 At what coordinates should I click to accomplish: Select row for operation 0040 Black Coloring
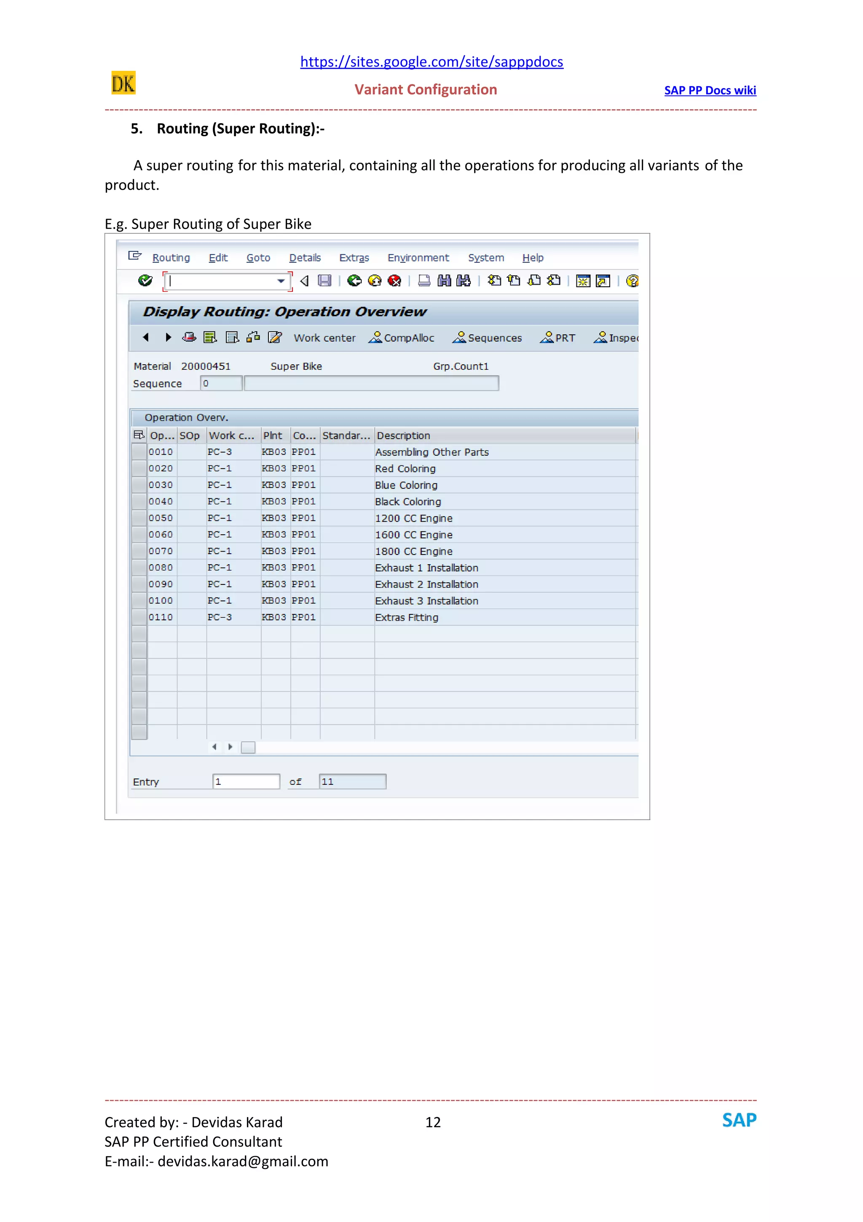pos(139,501)
